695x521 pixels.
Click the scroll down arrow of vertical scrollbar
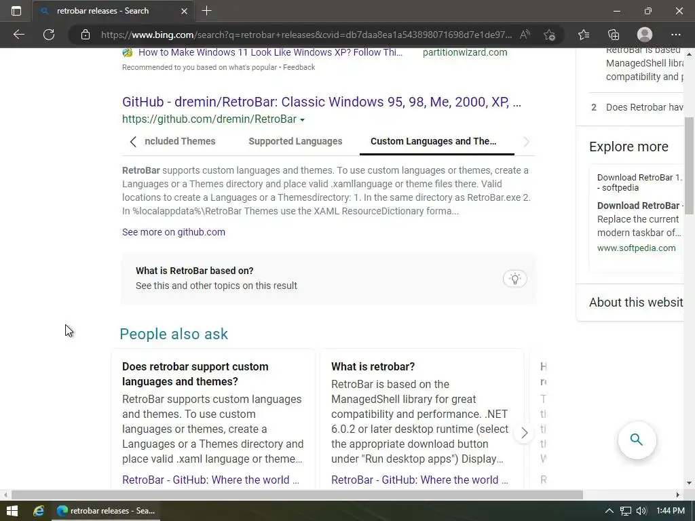click(689, 483)
